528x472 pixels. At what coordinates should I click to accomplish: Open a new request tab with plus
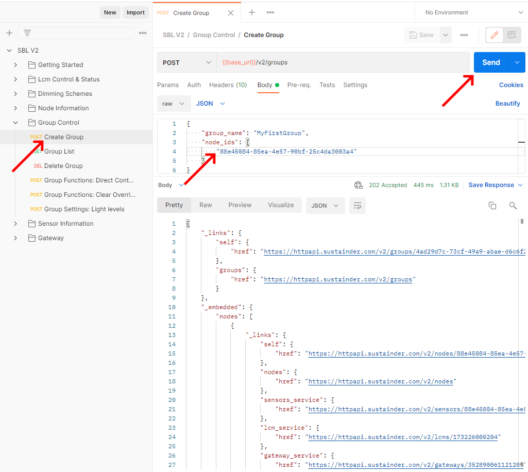click(x=252, y=12)
